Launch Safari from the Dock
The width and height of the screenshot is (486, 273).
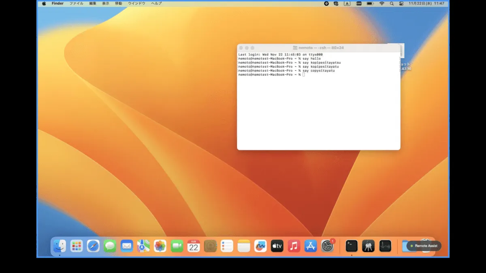[93, 245]
